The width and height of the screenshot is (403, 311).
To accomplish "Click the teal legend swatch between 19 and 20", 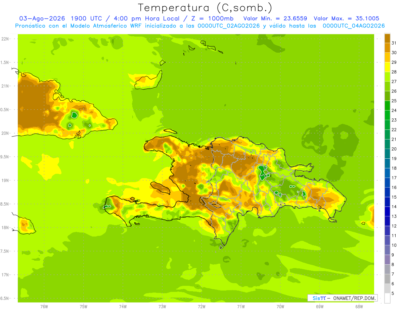I will pos(387,154).
